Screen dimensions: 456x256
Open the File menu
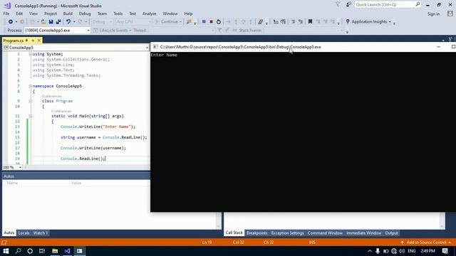[x=6, y=14]
